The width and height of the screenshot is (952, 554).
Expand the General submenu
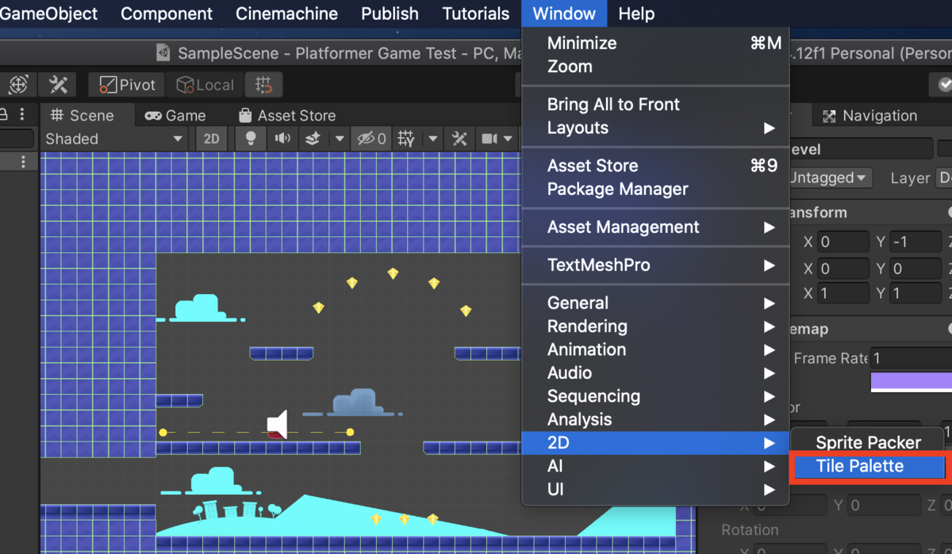tap(655, 303)
